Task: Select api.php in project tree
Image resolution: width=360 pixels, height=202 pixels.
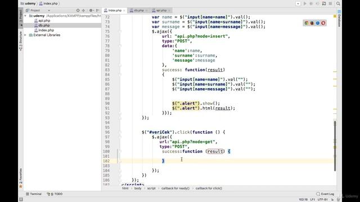Action: pos(44,21)
